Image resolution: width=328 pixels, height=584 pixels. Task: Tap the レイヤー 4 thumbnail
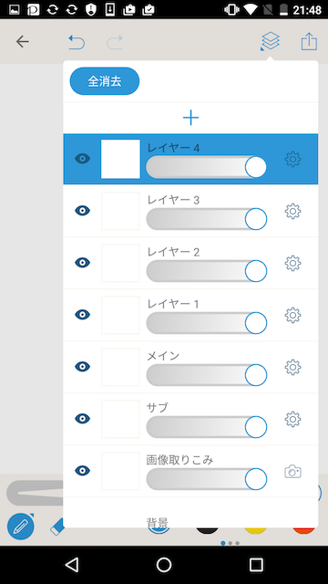(120, 159)
